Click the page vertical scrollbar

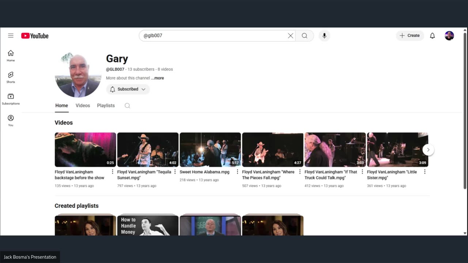click(x=465, y=111)
